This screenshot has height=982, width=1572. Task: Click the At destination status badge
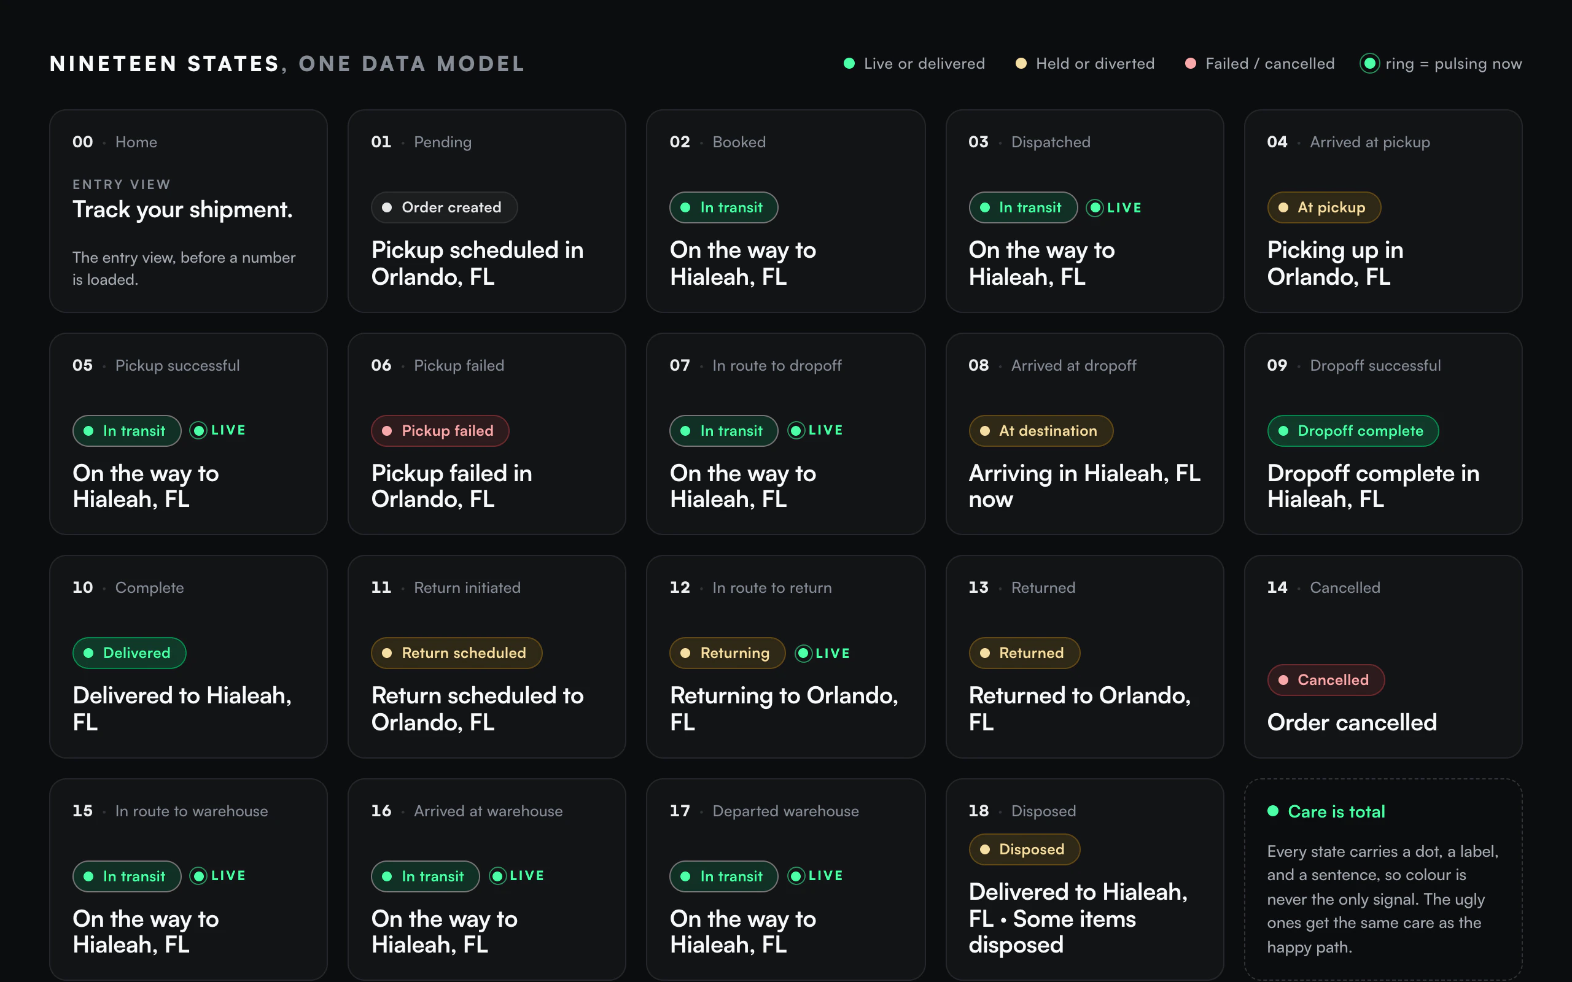[1041, 430]
